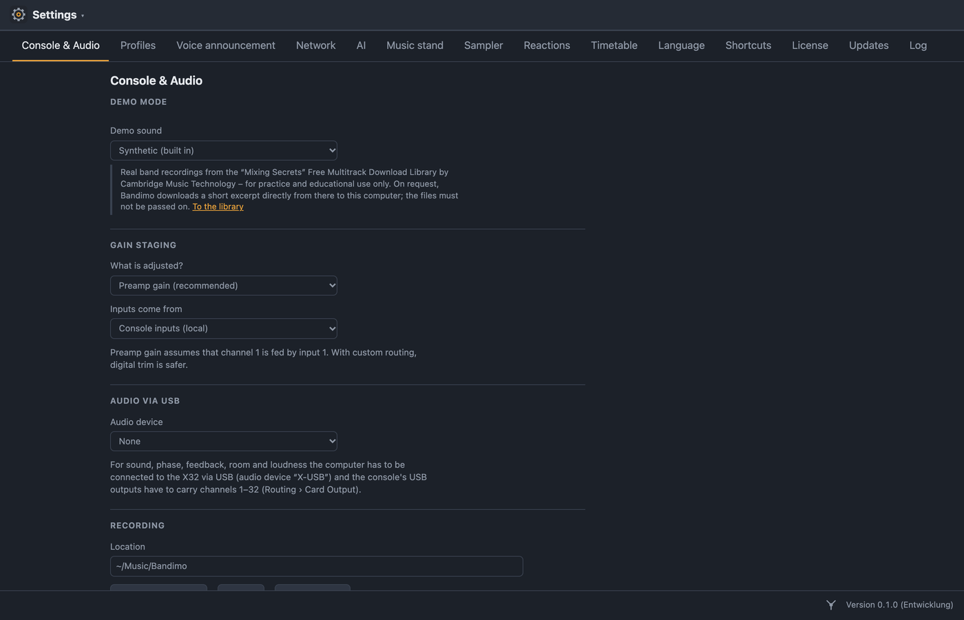Go to the Network tab

point(316,45)
